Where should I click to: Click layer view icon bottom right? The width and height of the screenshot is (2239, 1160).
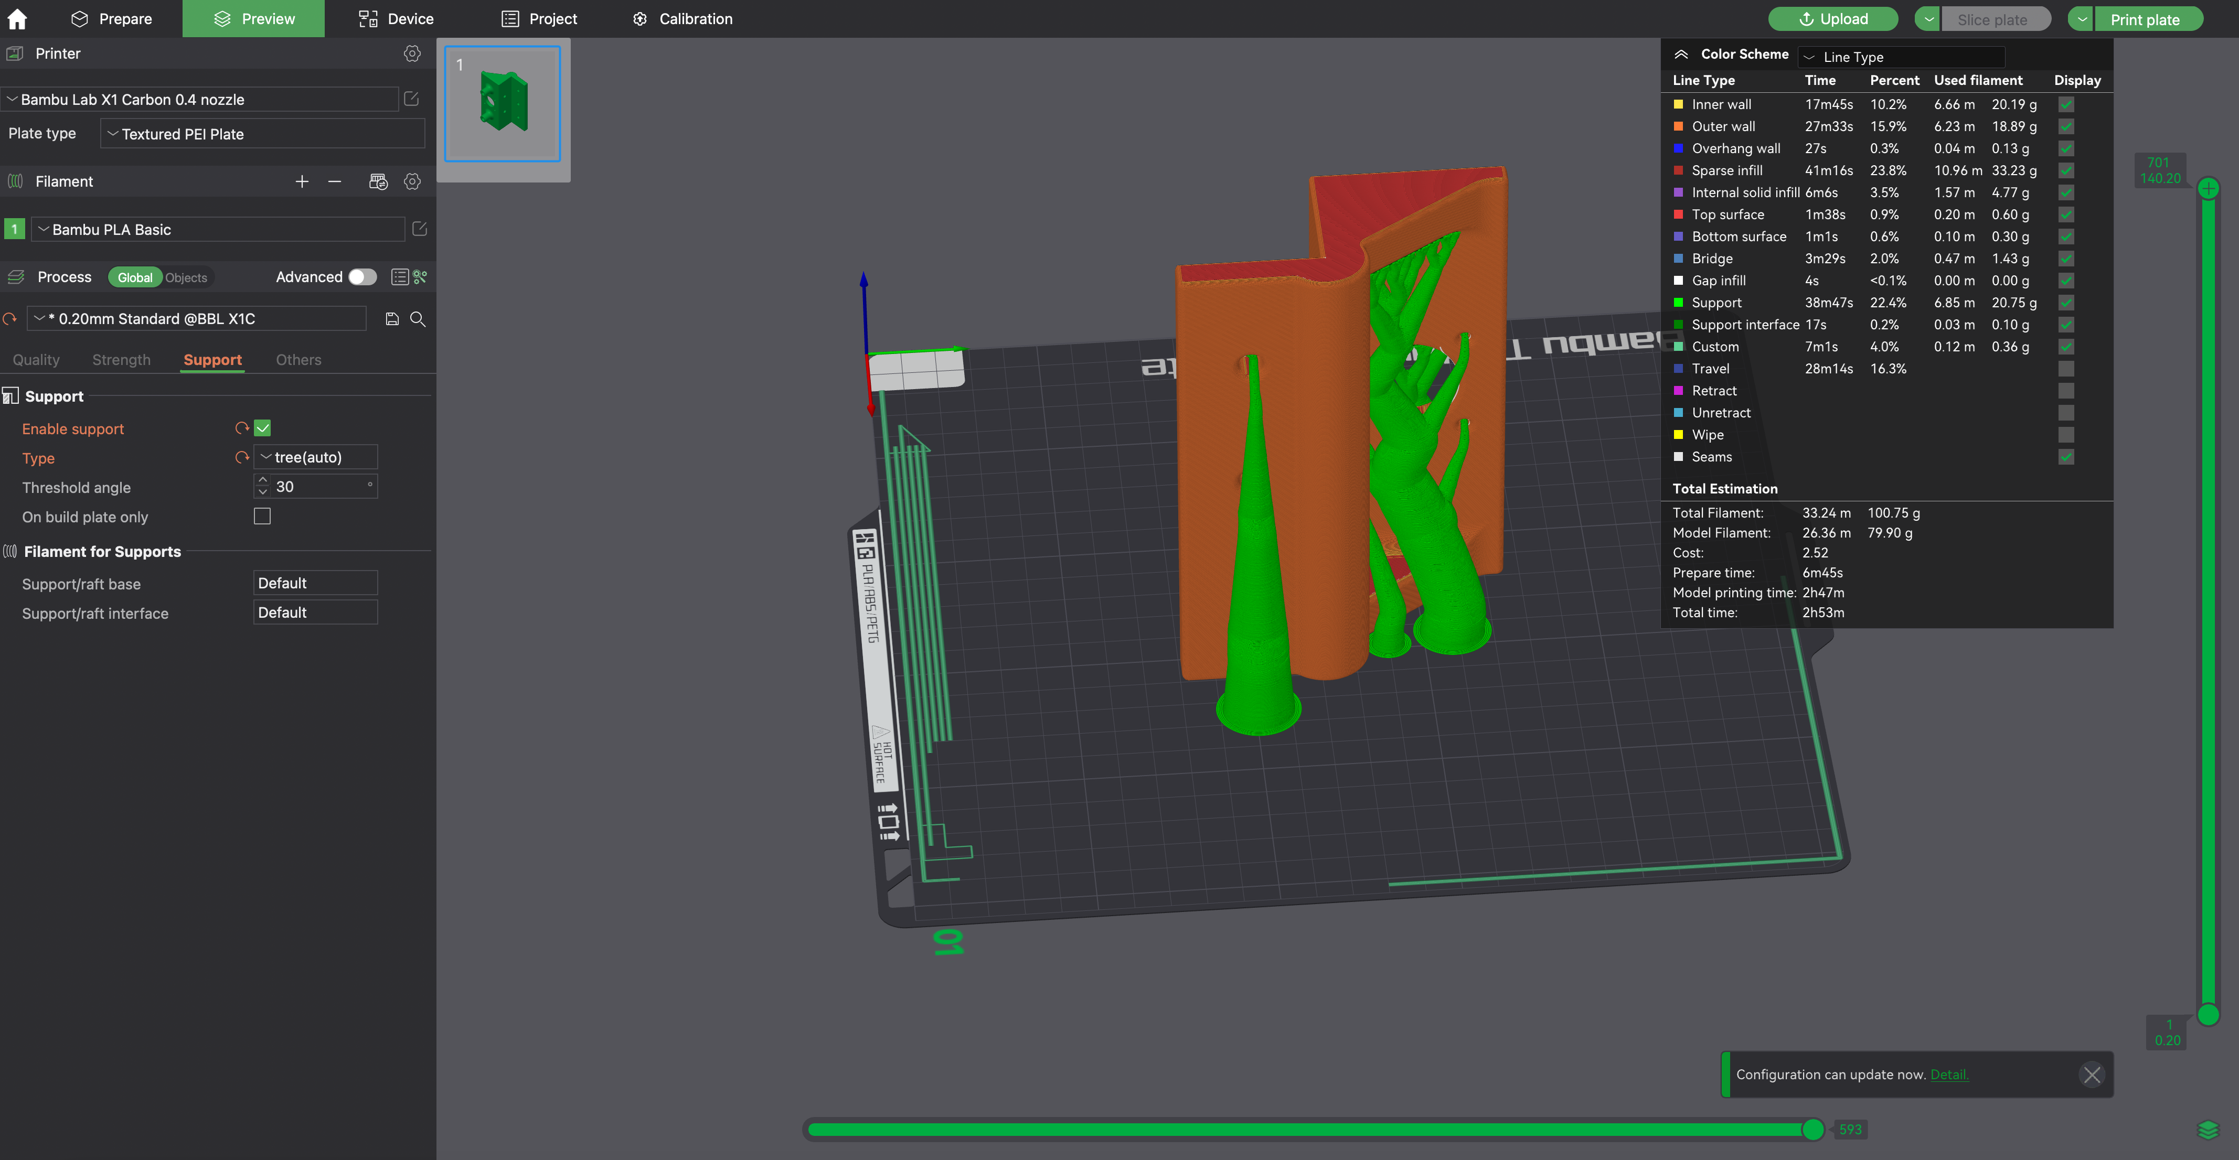click(x=2209, y=1130)
